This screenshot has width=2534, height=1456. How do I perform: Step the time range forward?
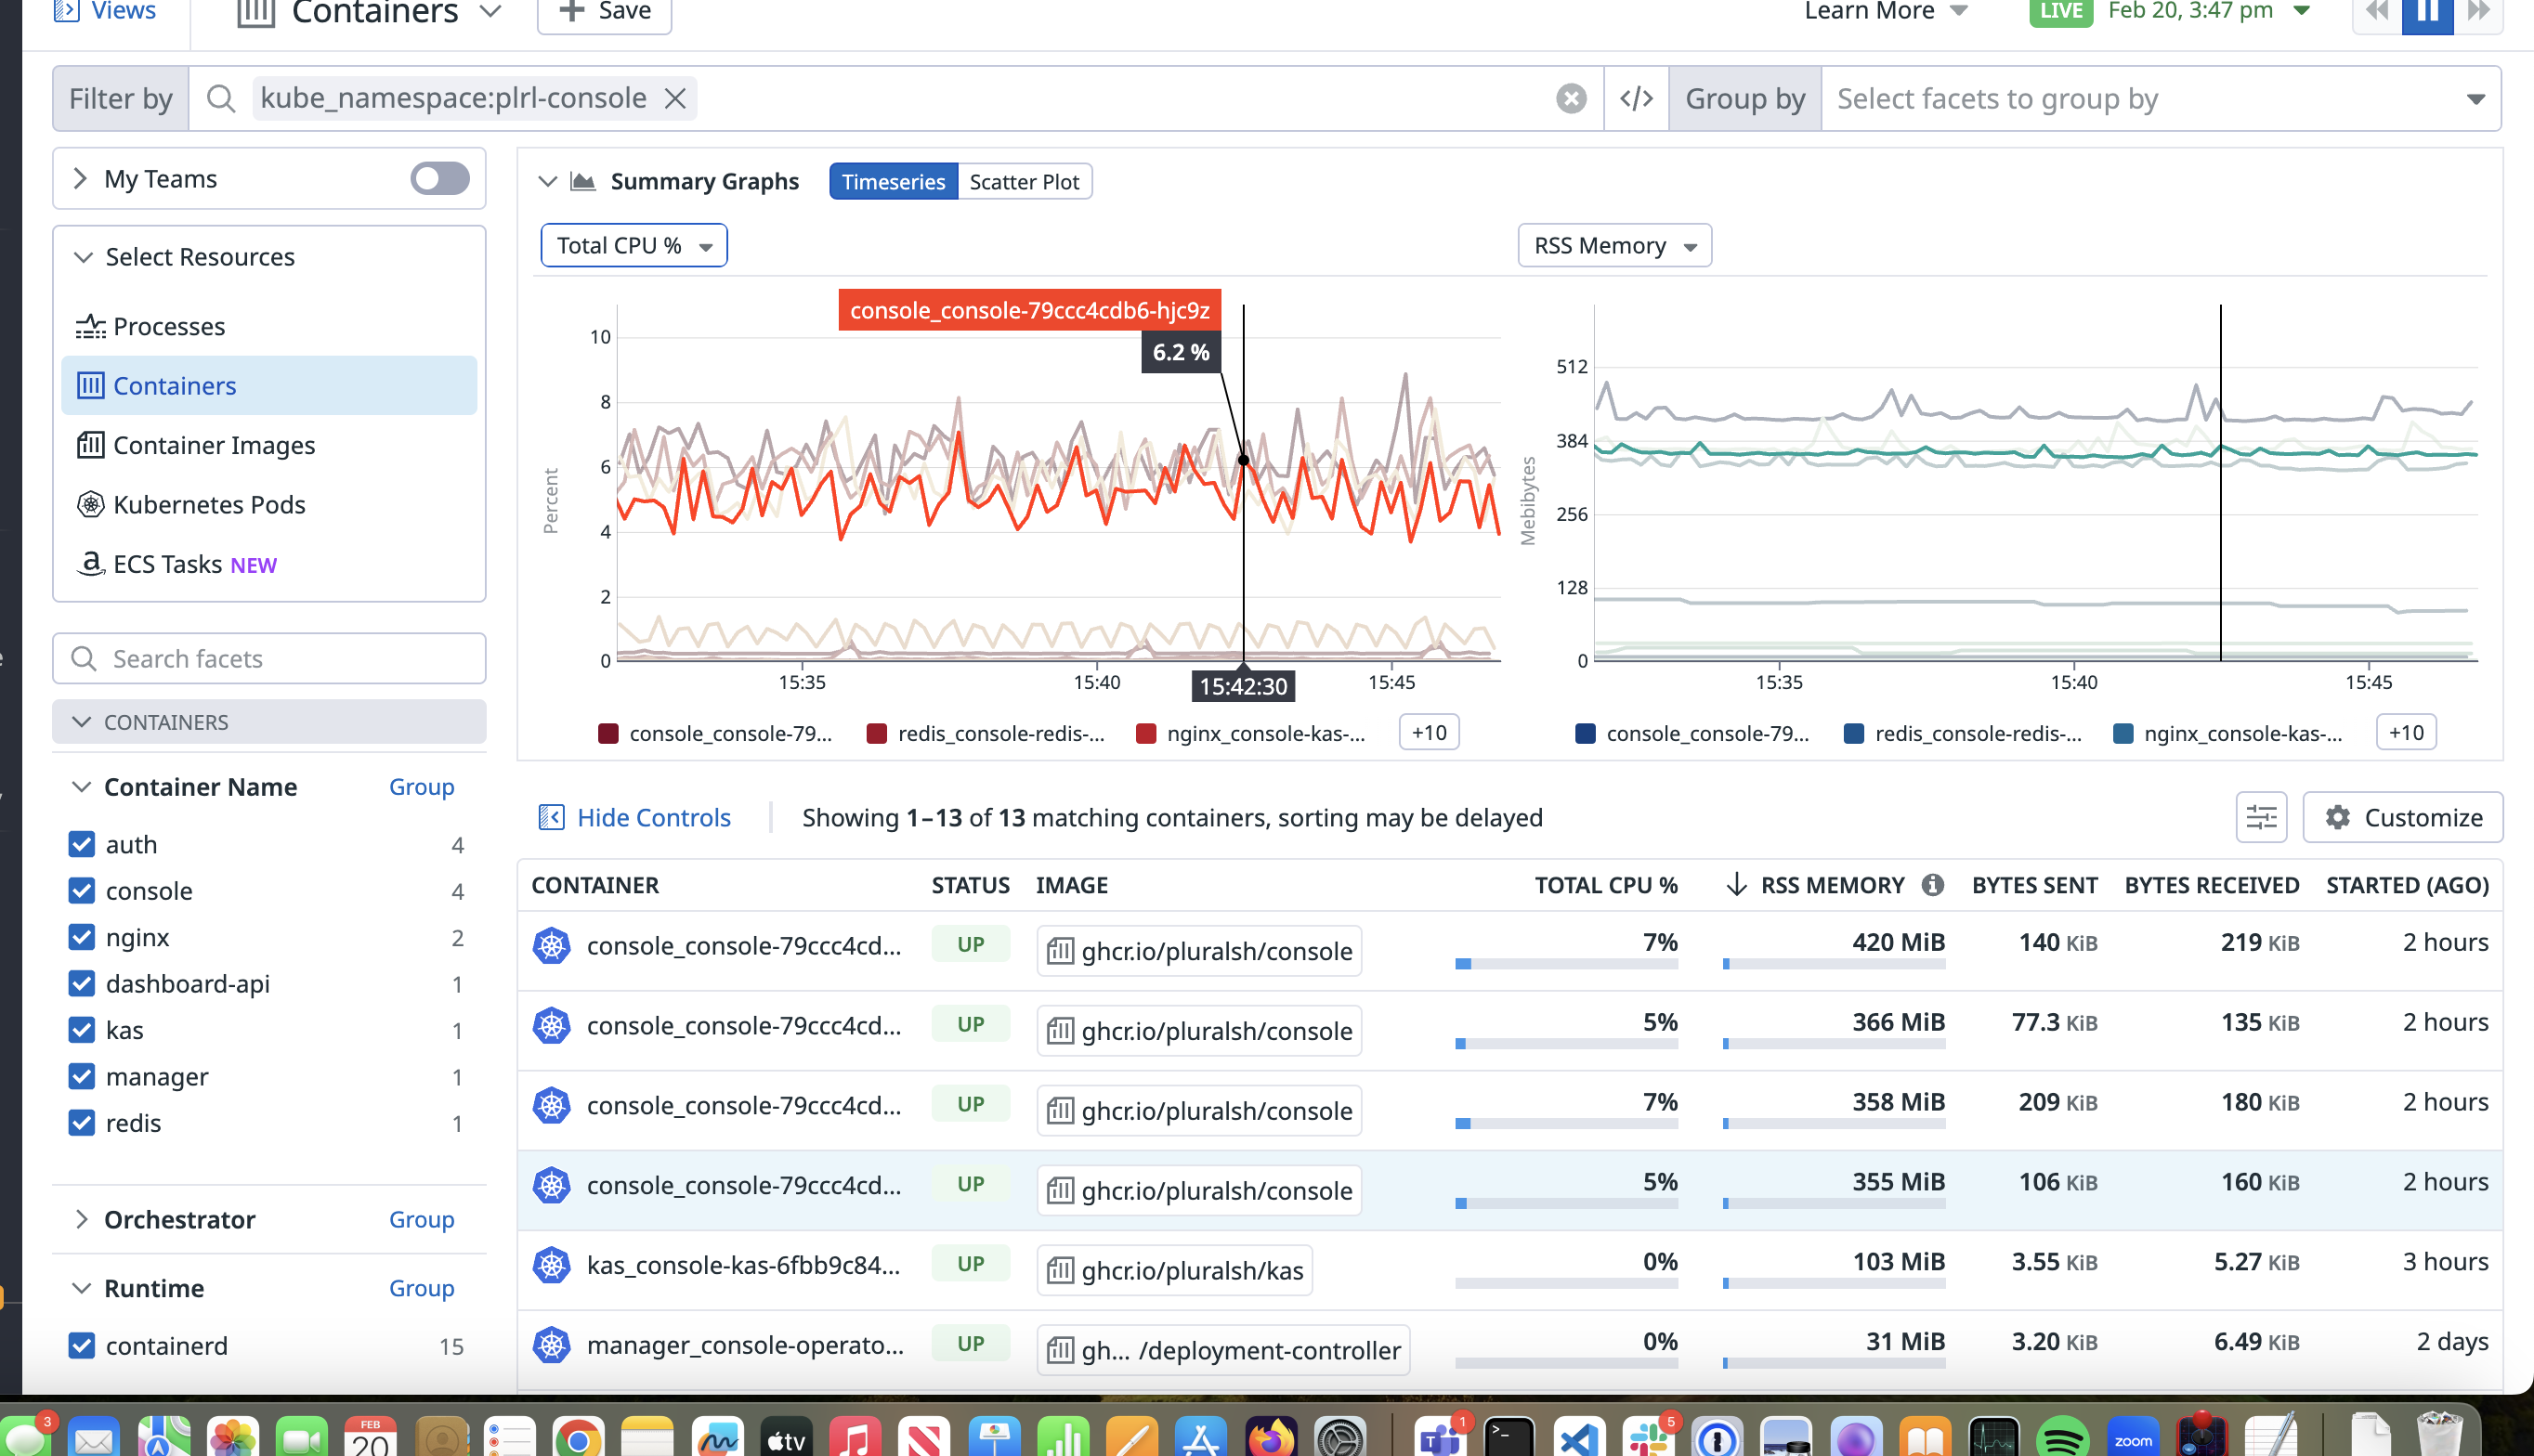2478,12
